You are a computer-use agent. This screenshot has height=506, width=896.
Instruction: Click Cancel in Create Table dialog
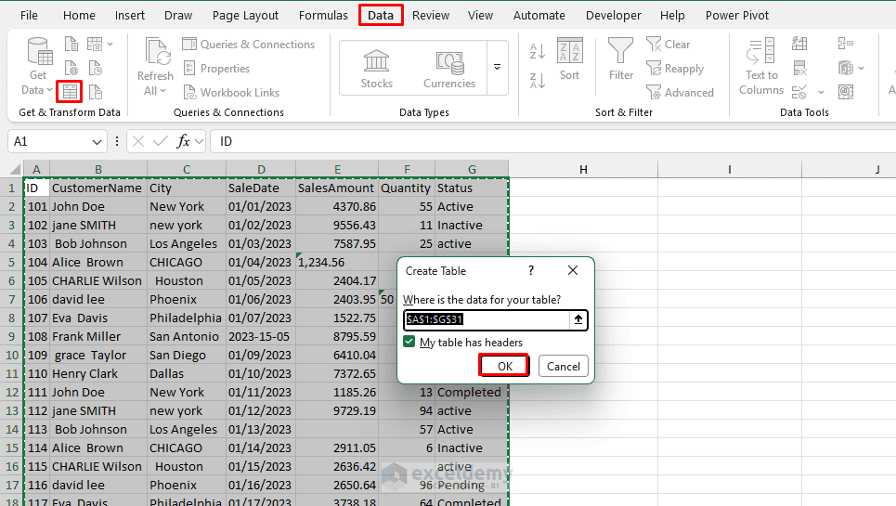563,366
